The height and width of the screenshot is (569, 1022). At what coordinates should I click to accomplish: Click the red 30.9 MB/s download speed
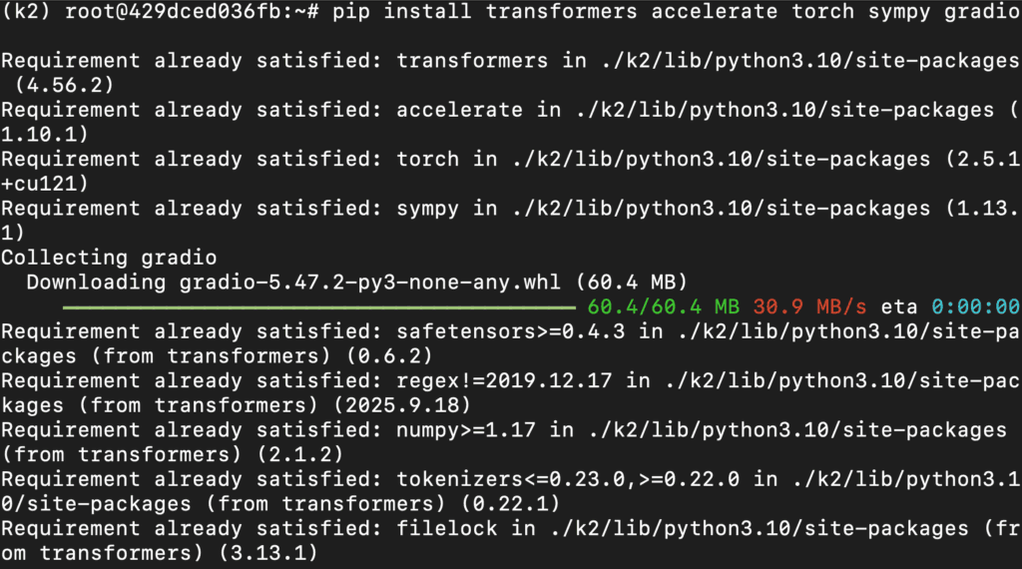click(x=810, y=306)
